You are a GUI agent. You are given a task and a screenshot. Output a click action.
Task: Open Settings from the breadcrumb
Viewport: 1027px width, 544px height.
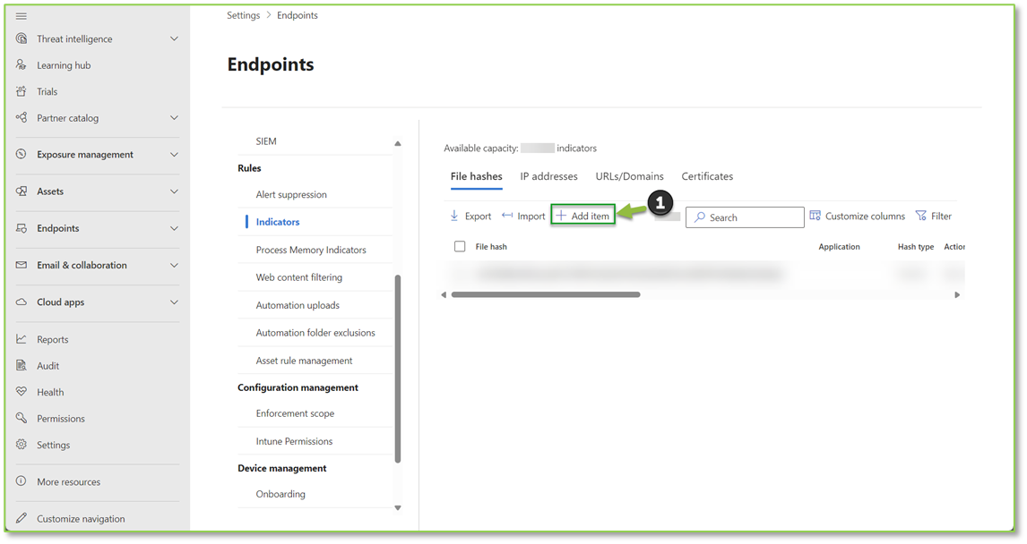pos(243,14)
